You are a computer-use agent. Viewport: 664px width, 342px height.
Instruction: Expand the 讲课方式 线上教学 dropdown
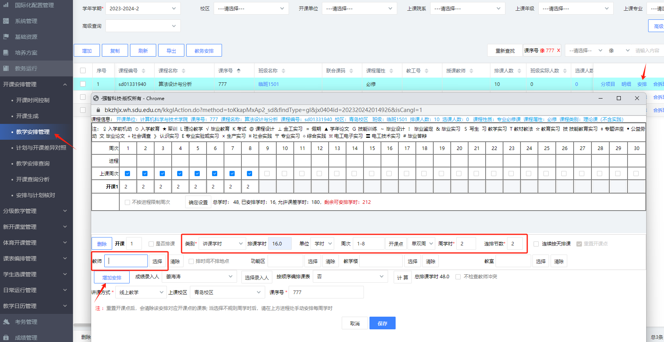pos(141,293)
